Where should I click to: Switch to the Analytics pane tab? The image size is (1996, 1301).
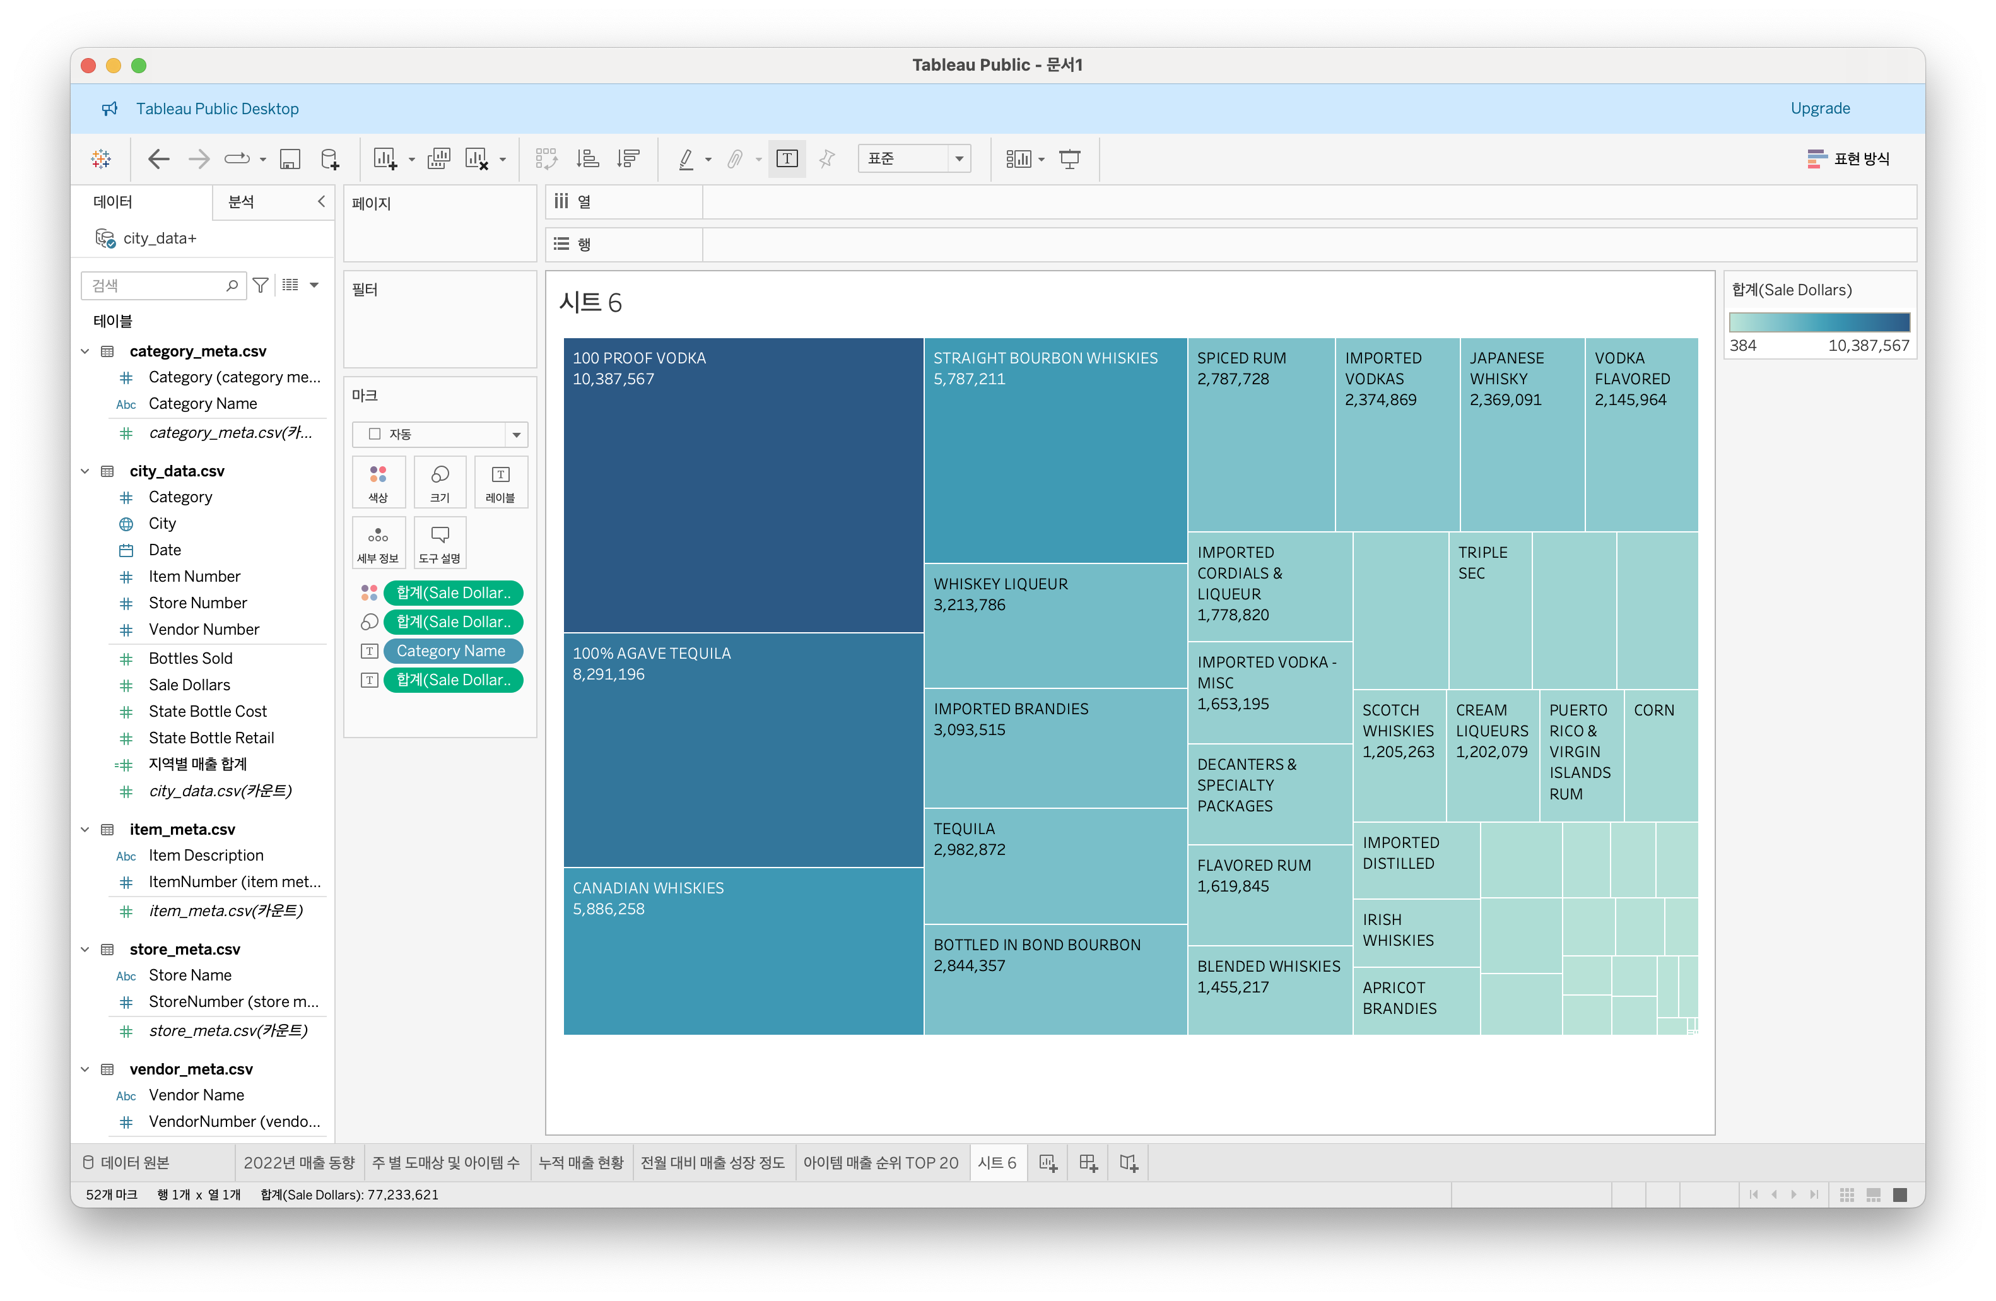click(x=242, y=202)
